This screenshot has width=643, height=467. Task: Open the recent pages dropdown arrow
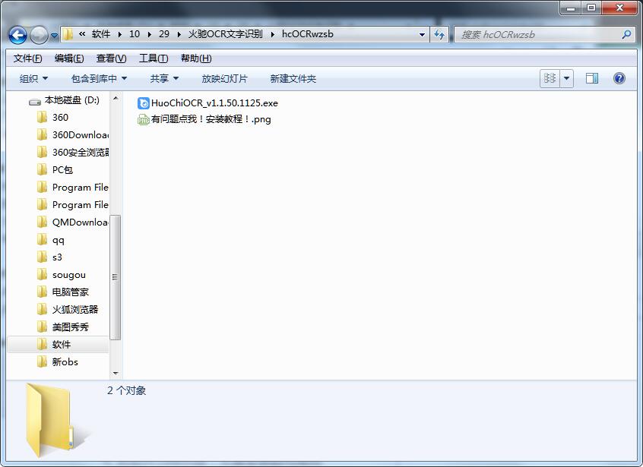(54, 36)
